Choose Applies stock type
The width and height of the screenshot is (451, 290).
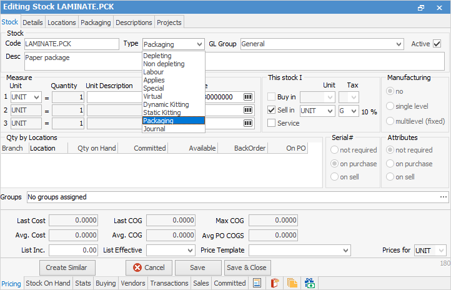point(174,80)
